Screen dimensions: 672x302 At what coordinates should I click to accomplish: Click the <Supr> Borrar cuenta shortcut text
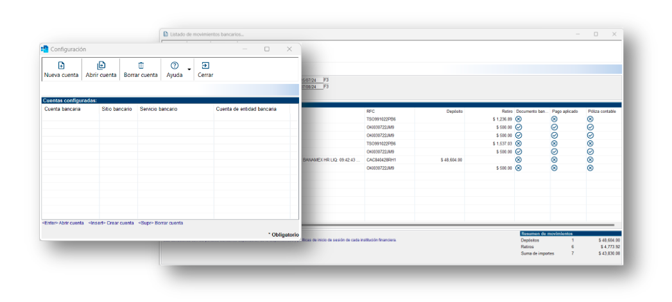click(x=160, y=223)
